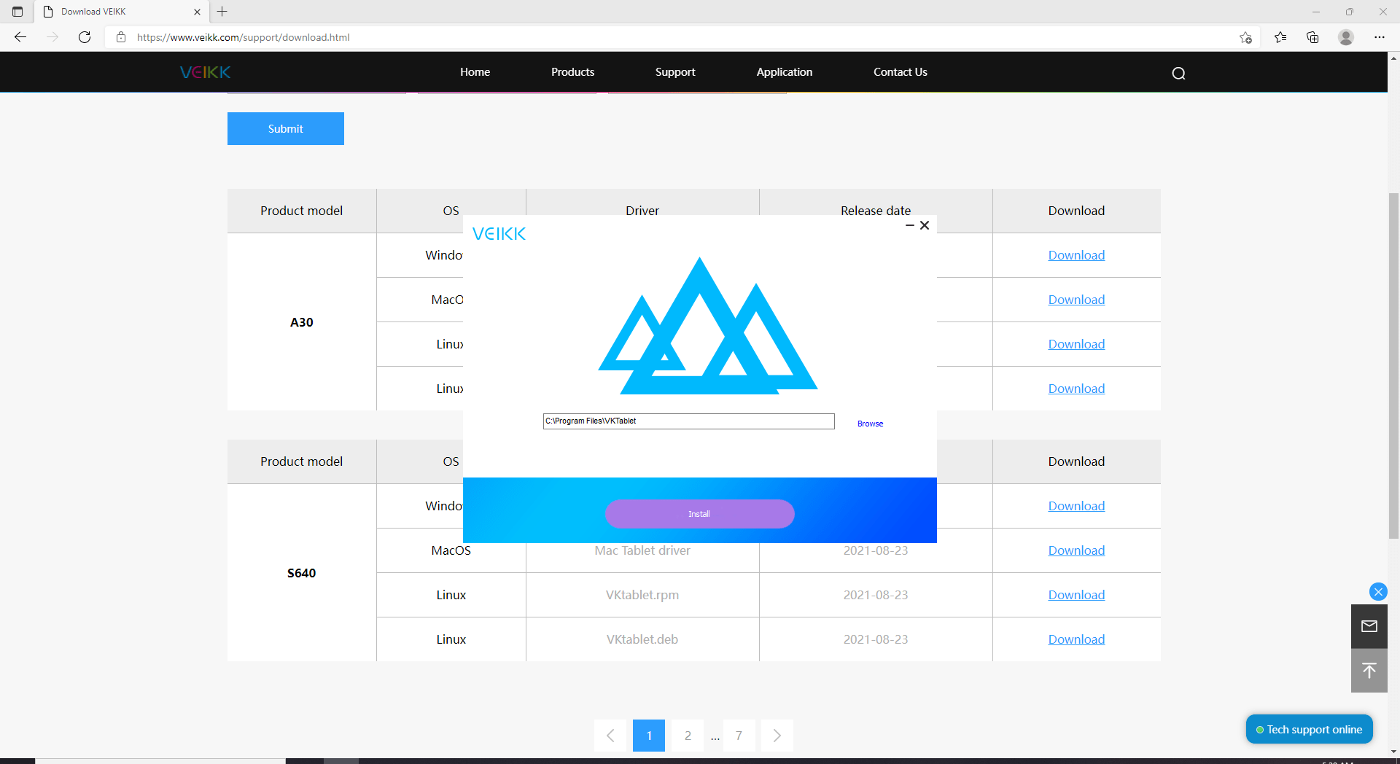Download the S640 Mac Tablet driver
1400x764 pixels.
coord(1076,550)
